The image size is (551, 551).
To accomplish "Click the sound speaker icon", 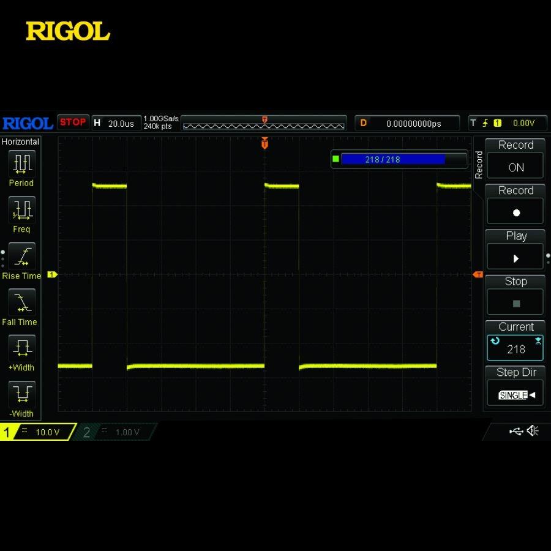I will [533, 430].
